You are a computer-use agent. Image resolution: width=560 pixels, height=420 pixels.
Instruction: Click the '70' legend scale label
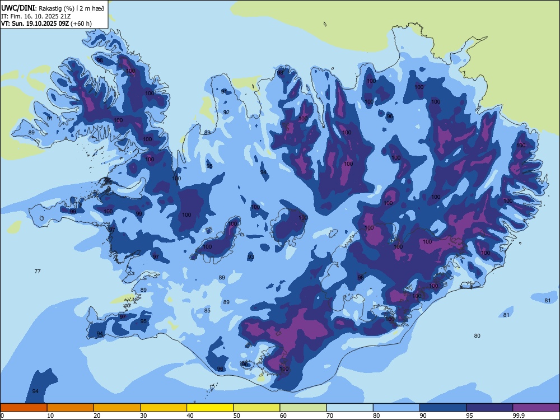click(x=330, y=416)
